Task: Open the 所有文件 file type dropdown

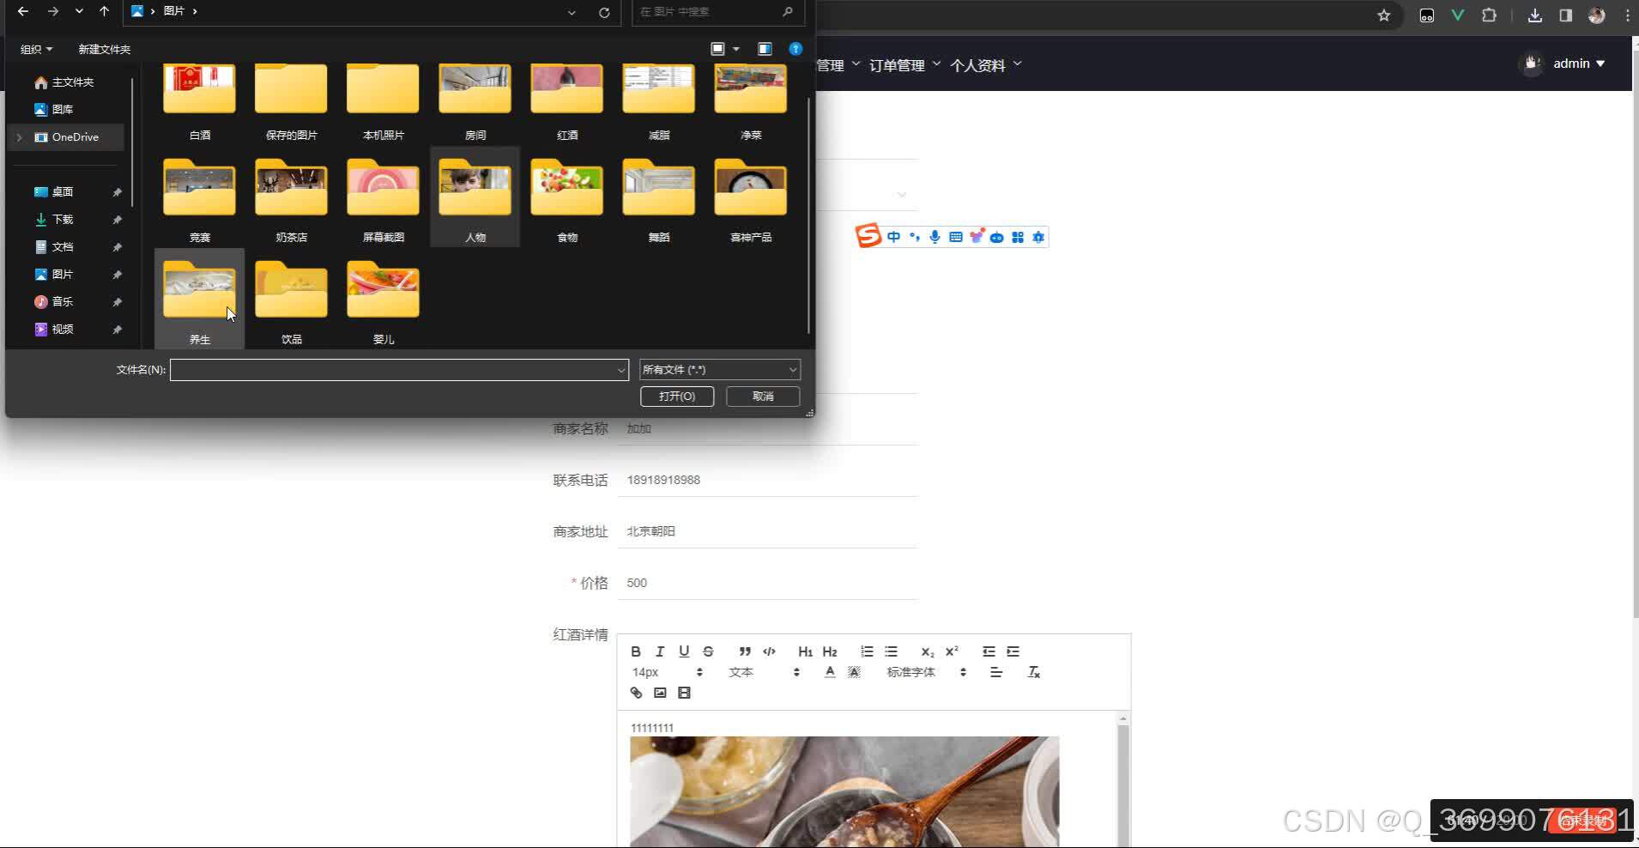Action: pyautogui.click(x=718, y=369)
